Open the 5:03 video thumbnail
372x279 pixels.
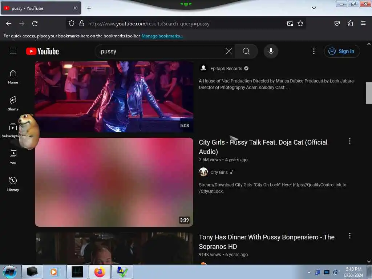click(114, 97)
